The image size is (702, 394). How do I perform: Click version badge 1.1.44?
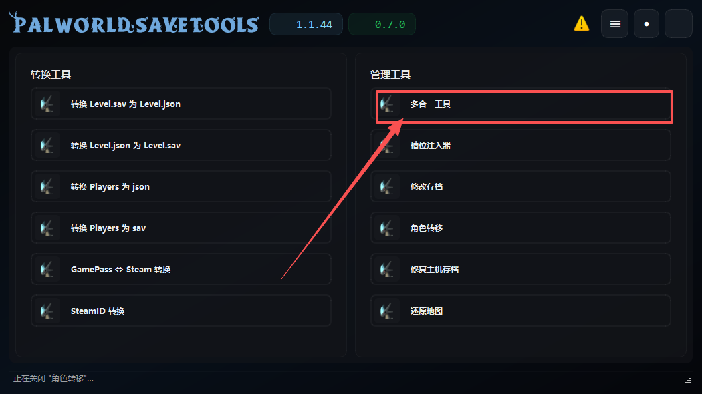tap(306, 24)
